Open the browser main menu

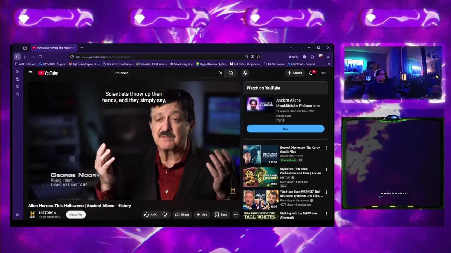point(328,57)
